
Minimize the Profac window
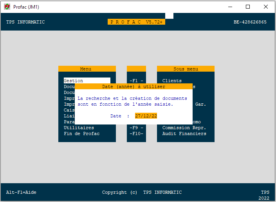pyautogui.click(x=229, y=7)
